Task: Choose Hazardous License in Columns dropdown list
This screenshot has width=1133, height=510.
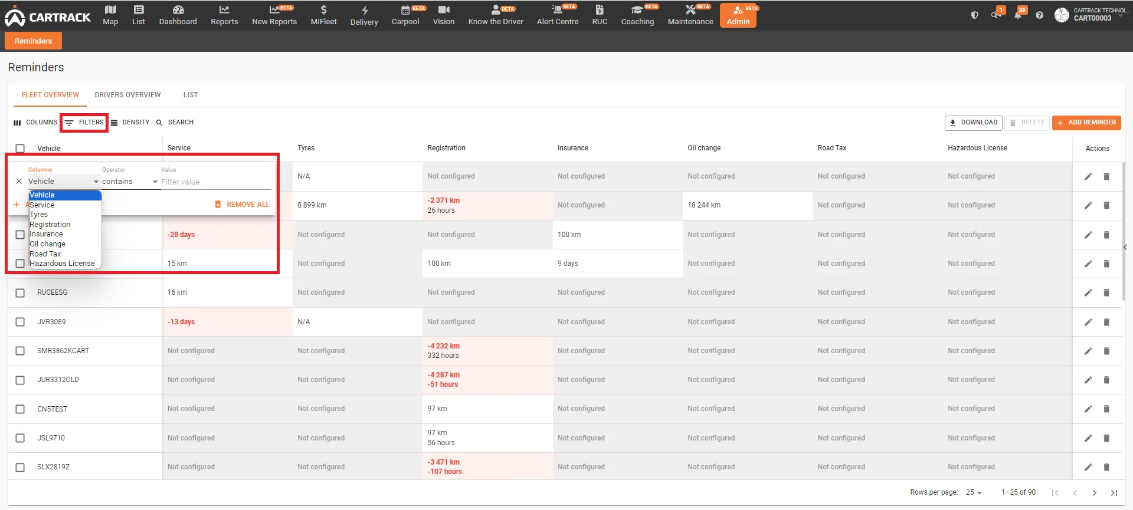Action: [x=65, y=264]
